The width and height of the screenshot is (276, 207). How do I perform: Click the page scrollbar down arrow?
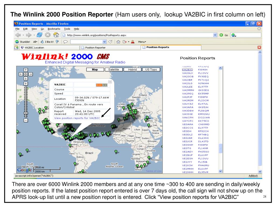[260, 172]
